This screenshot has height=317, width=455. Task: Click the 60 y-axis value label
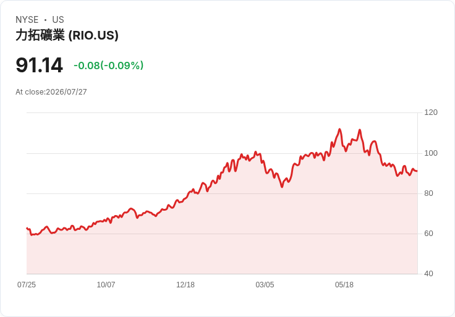[x=428, y=234]
